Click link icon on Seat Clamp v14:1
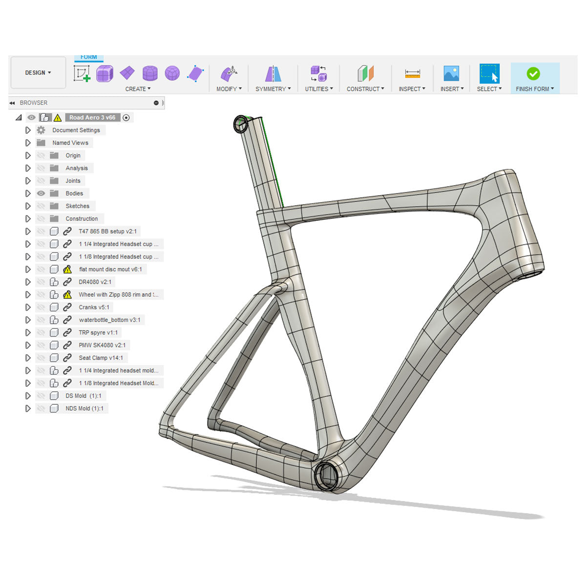The image size is (586, 586). pos(67,358)
